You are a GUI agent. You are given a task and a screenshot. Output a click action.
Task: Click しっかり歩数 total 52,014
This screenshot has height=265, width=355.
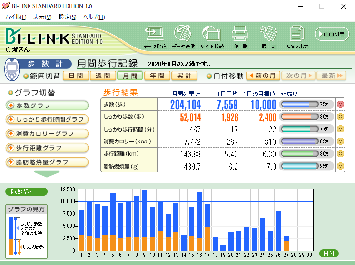click(x=190, y=117)
